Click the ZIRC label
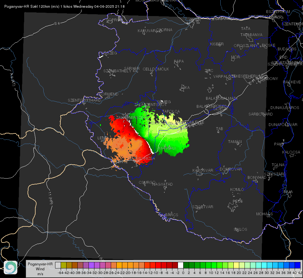303x278 pixels. 209,71
